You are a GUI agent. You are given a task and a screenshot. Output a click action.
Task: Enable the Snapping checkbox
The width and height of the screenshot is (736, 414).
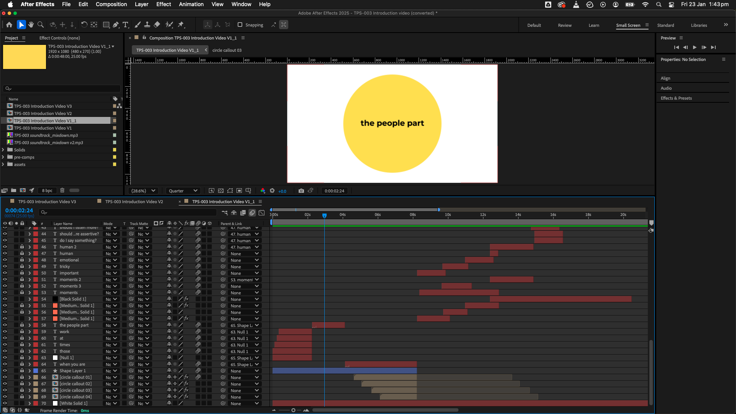240,25
